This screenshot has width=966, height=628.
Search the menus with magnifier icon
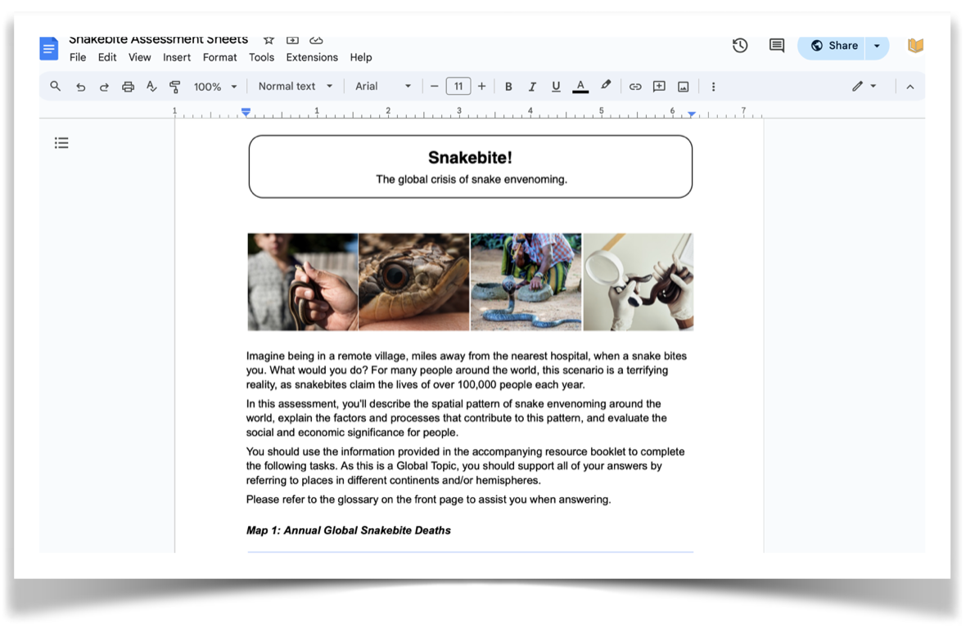point(56,87)
